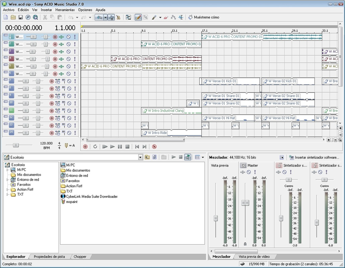Arm track 1 for recording
Image resolution: width=345 pixels, height=268 pixels.
pos(55,37)
